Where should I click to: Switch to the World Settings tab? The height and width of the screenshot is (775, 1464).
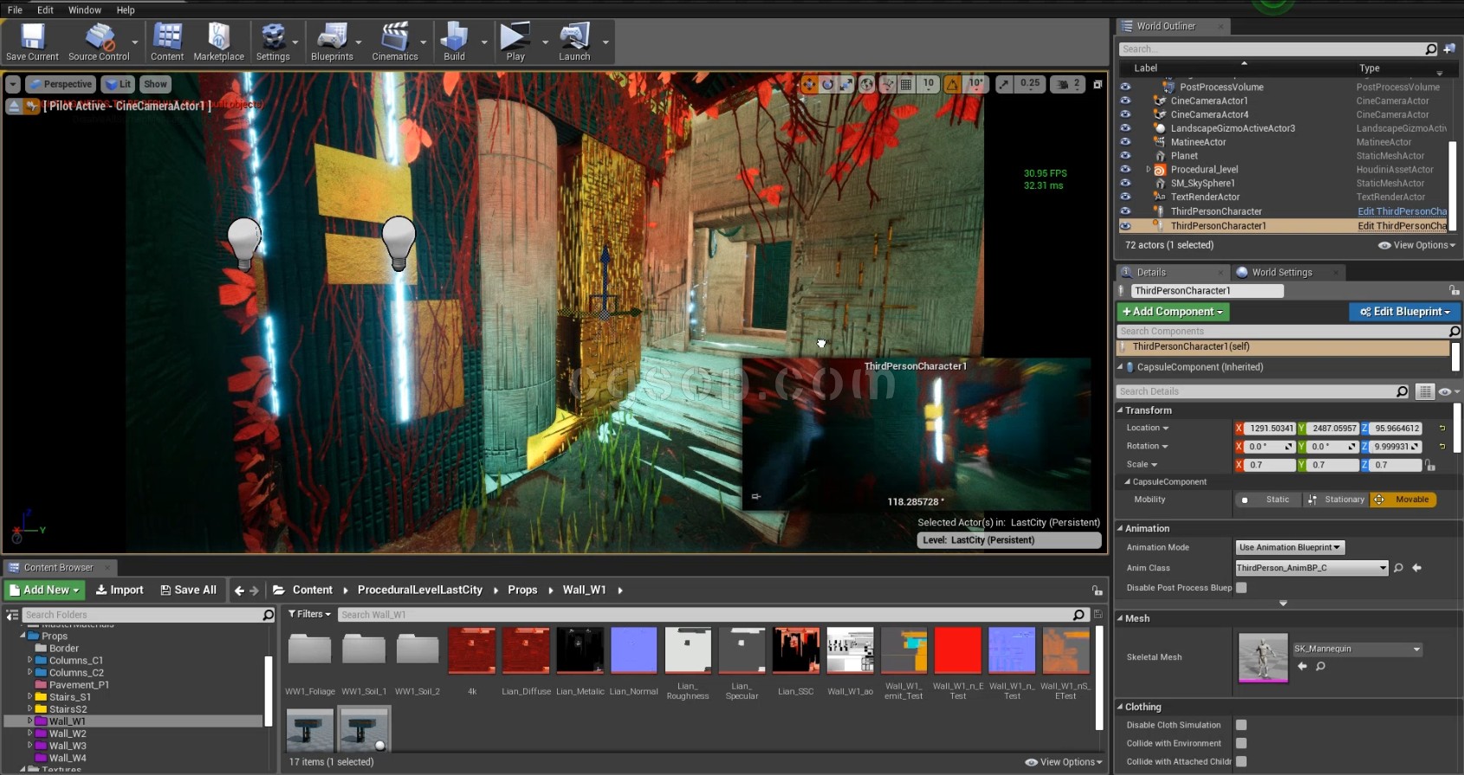(1281, 272)
